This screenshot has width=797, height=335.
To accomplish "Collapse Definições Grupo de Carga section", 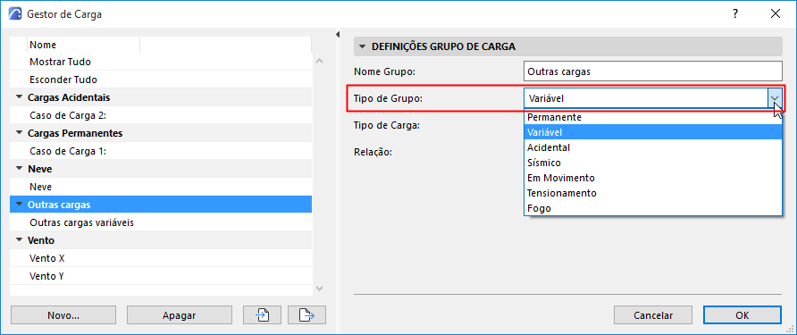I will (363, 46).
